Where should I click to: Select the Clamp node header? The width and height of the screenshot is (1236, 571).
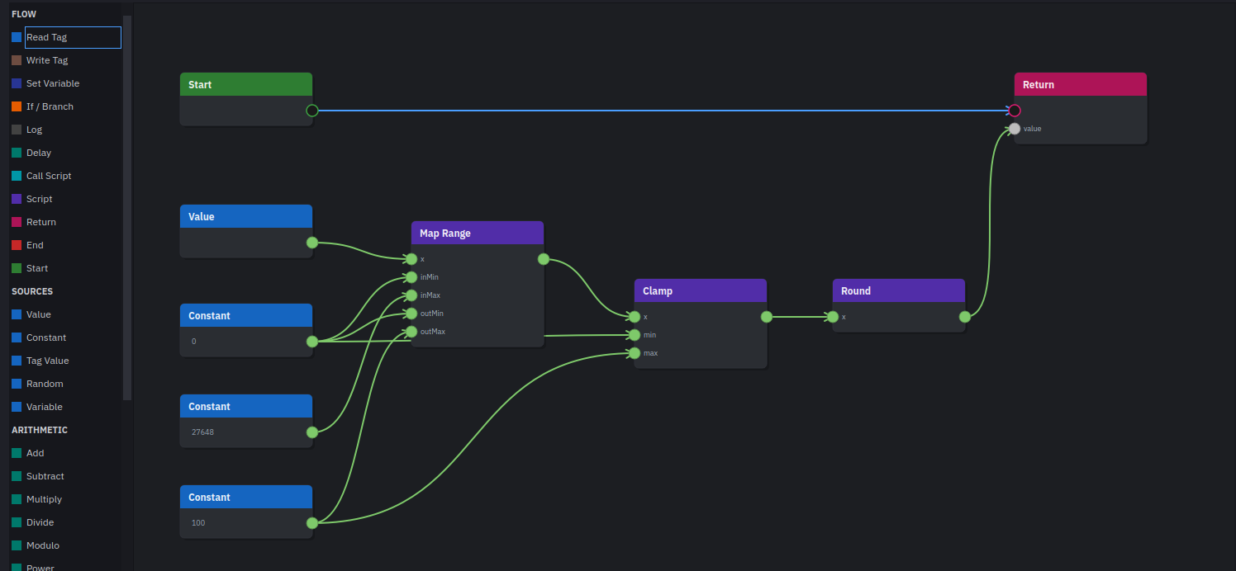pyautogui.click(x=701, y=290)
